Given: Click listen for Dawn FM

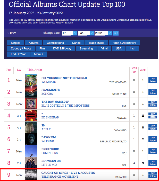Looking at the screenshot, I should tap(153, 141).
